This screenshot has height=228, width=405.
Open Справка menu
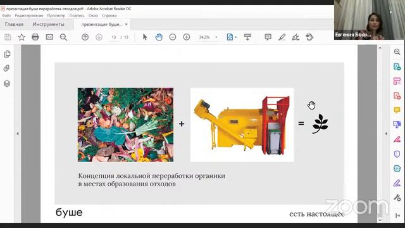click(x=109, y=15)
